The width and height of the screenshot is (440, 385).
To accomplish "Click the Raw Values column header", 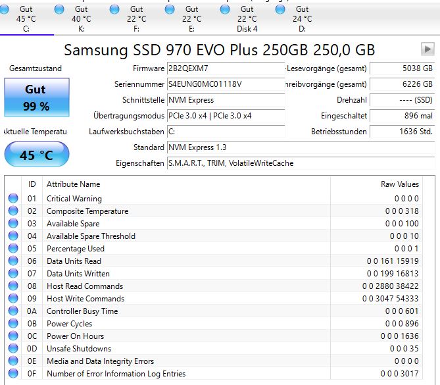I will pyautogui.click(x=376, y=184).
